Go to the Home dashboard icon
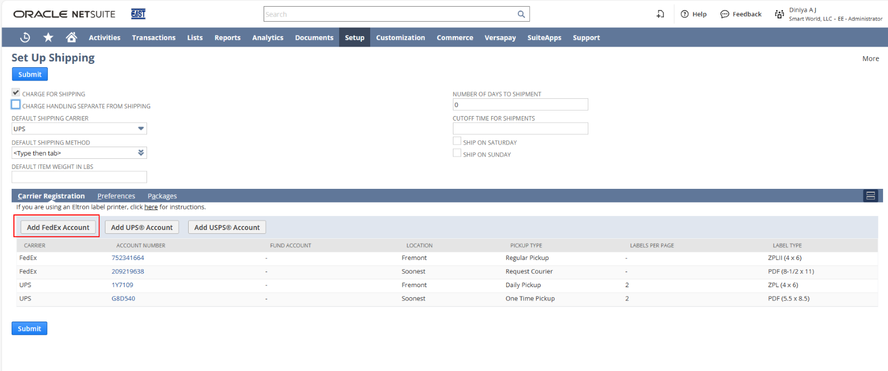 [71, 37]
